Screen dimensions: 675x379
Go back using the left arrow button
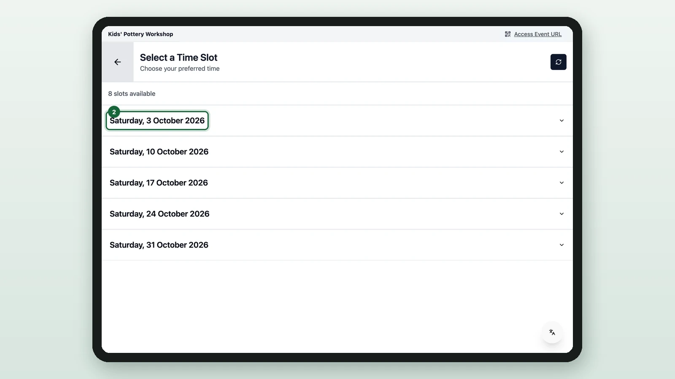(118, 62)
